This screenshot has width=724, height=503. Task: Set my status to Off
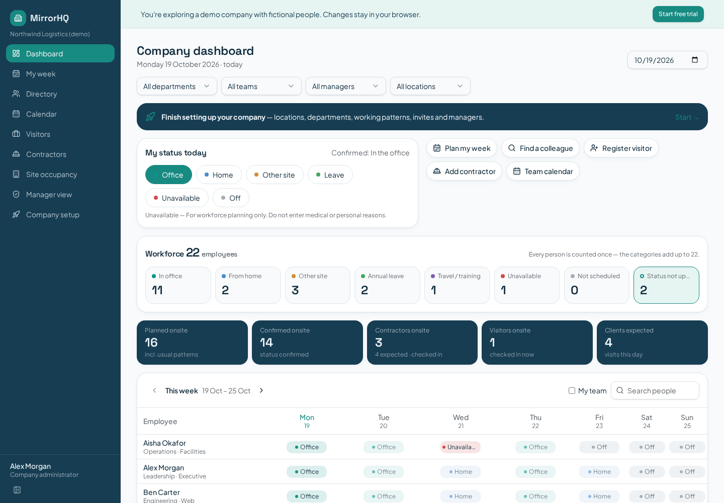(231, 198)
